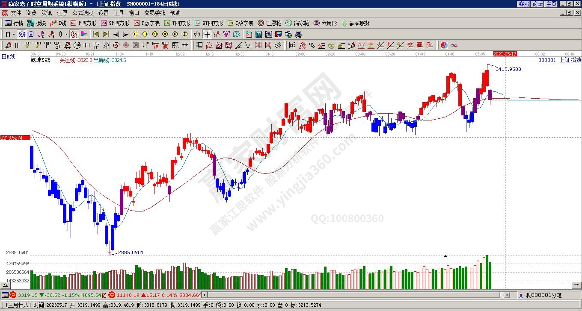The height and width of the screenshot is (311, 582).
Task: Open the 公式选股 menu
Action: point(83,13)
